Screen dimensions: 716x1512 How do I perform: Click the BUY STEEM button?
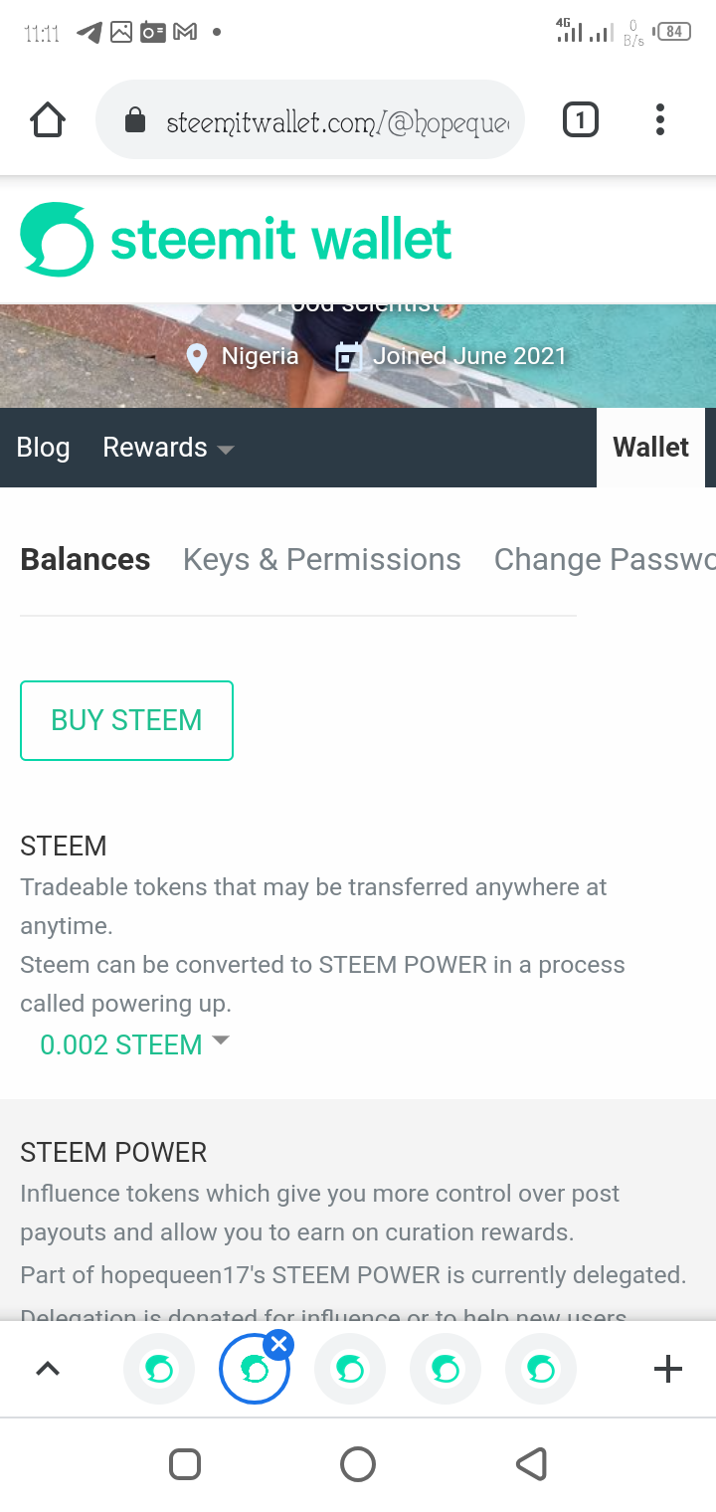tap(126, 720)
